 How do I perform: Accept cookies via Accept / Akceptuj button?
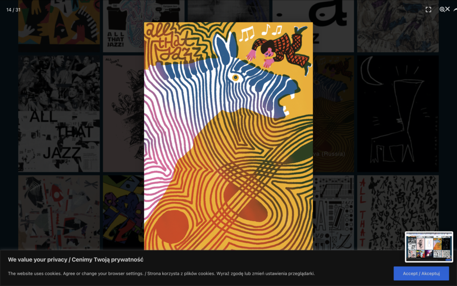tap(421, 273)
